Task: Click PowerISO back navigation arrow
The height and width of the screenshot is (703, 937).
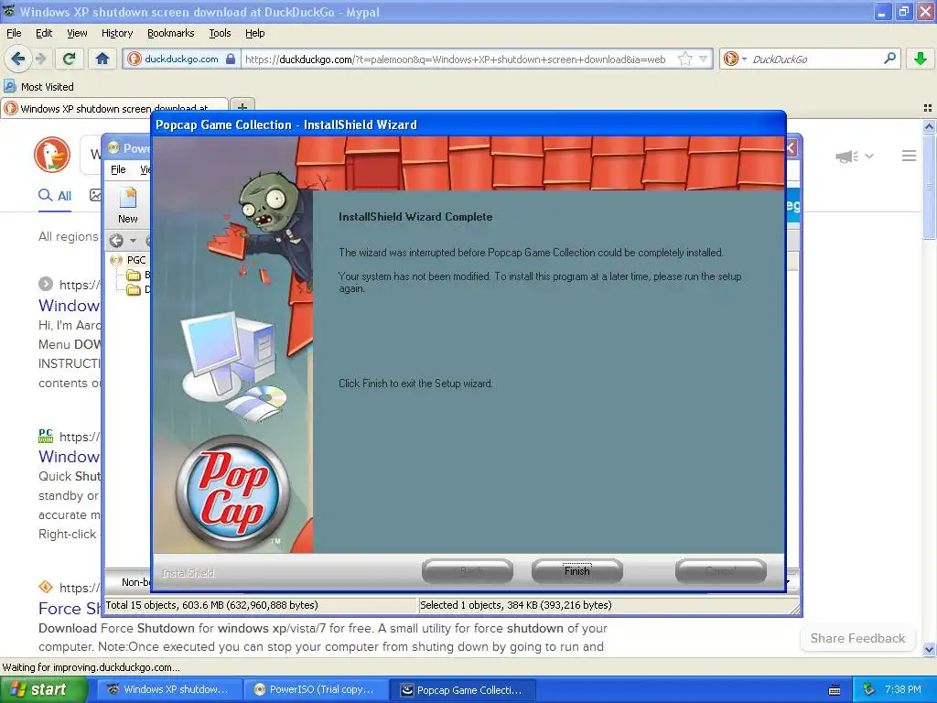Action: pyautogui.click(x=116, y=241)
